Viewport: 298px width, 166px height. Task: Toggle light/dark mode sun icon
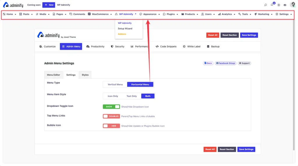point(279,5)
